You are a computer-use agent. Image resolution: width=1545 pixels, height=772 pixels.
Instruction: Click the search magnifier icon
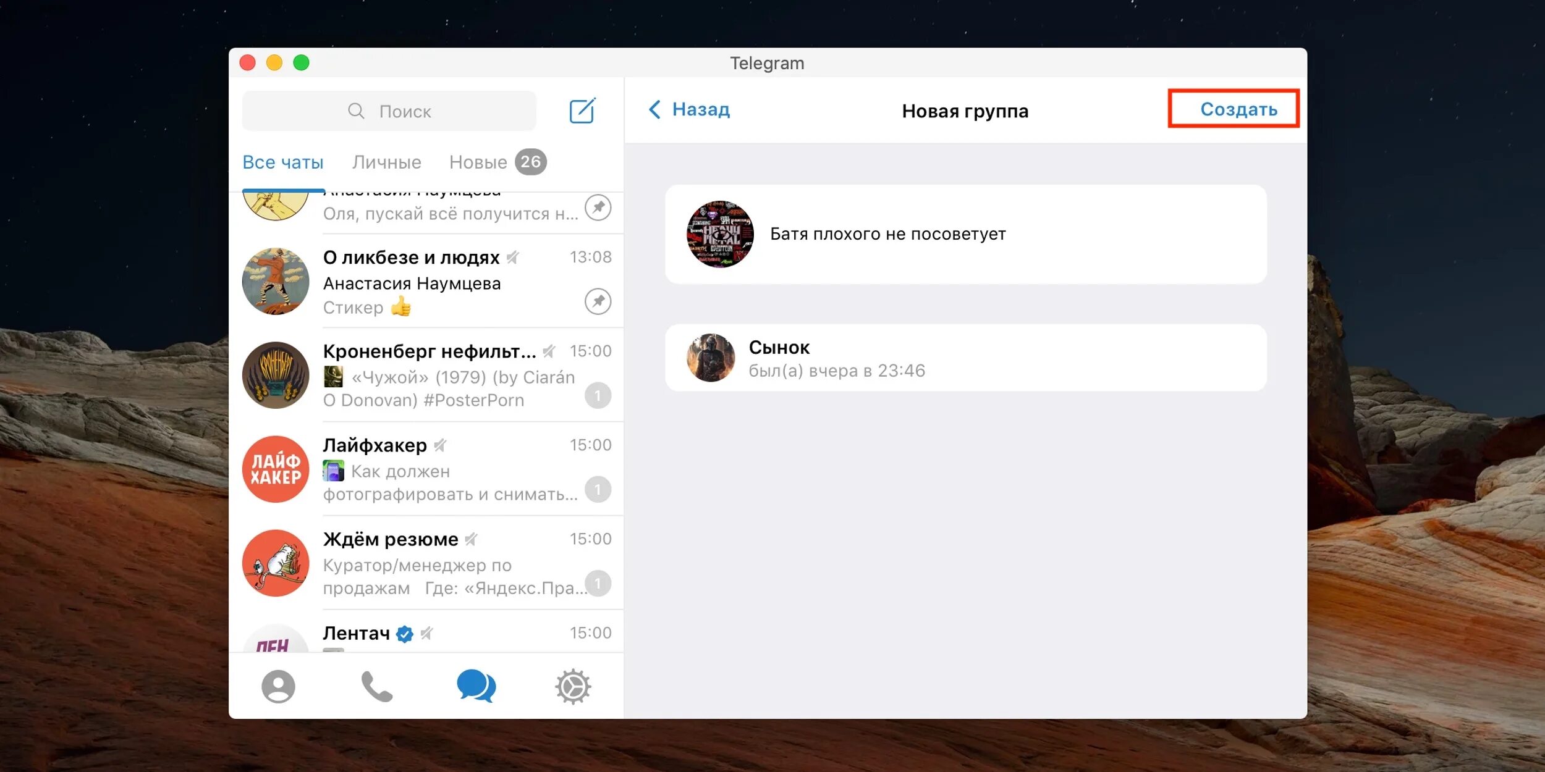tap(356, 111)
